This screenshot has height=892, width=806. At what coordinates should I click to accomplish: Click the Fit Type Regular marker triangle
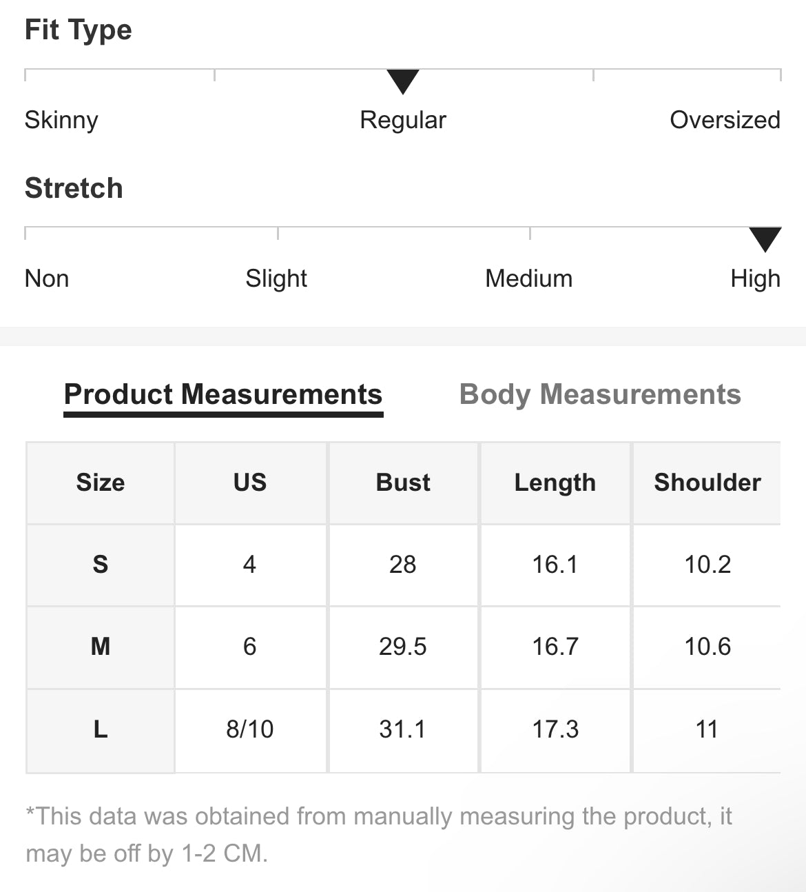(403, 81)
